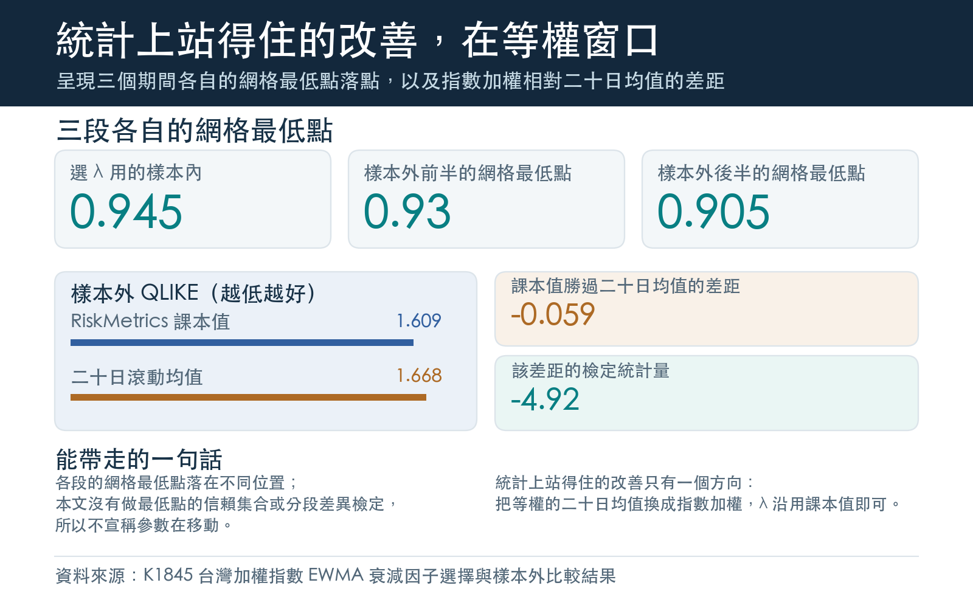Click the line 各段的網格最低點落在不同位置；
Viewport: 973px width, 608px height.
177,483
